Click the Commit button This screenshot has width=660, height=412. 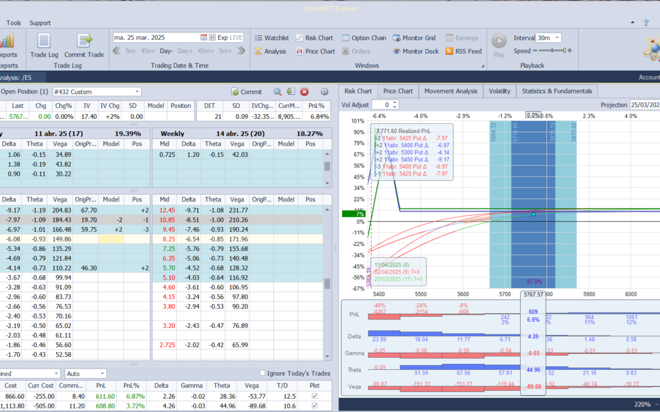pyautogui.click(x=247, y=92)
